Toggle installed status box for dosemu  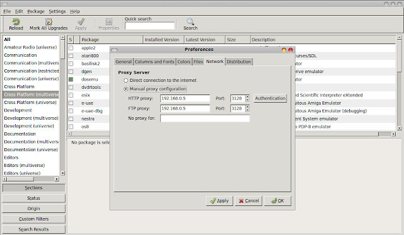[71, 79]
